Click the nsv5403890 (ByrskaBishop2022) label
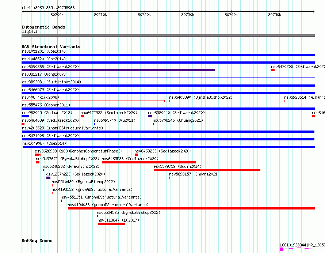Screen dimensions: 325x253 click(201, 97)
